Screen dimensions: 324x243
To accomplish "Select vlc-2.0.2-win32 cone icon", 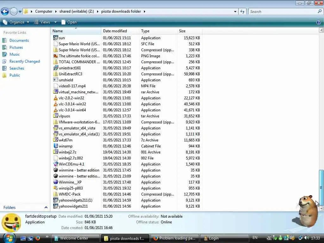I will coord(56,98).
